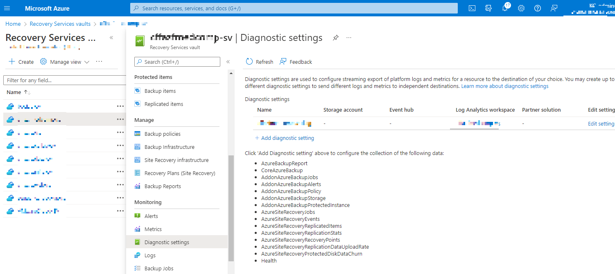Image resolution: width=615 pixels, height=274 pixels.
Task: Open Backup Infrastructure
Action: pos(170,147)
